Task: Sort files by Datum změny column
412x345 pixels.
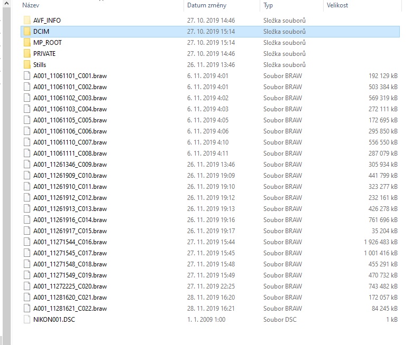Action: coord(207,5)
